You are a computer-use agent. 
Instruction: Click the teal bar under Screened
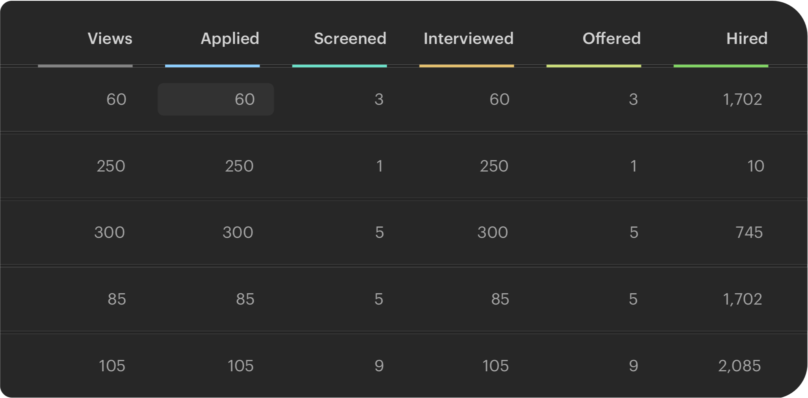[340, 66]
